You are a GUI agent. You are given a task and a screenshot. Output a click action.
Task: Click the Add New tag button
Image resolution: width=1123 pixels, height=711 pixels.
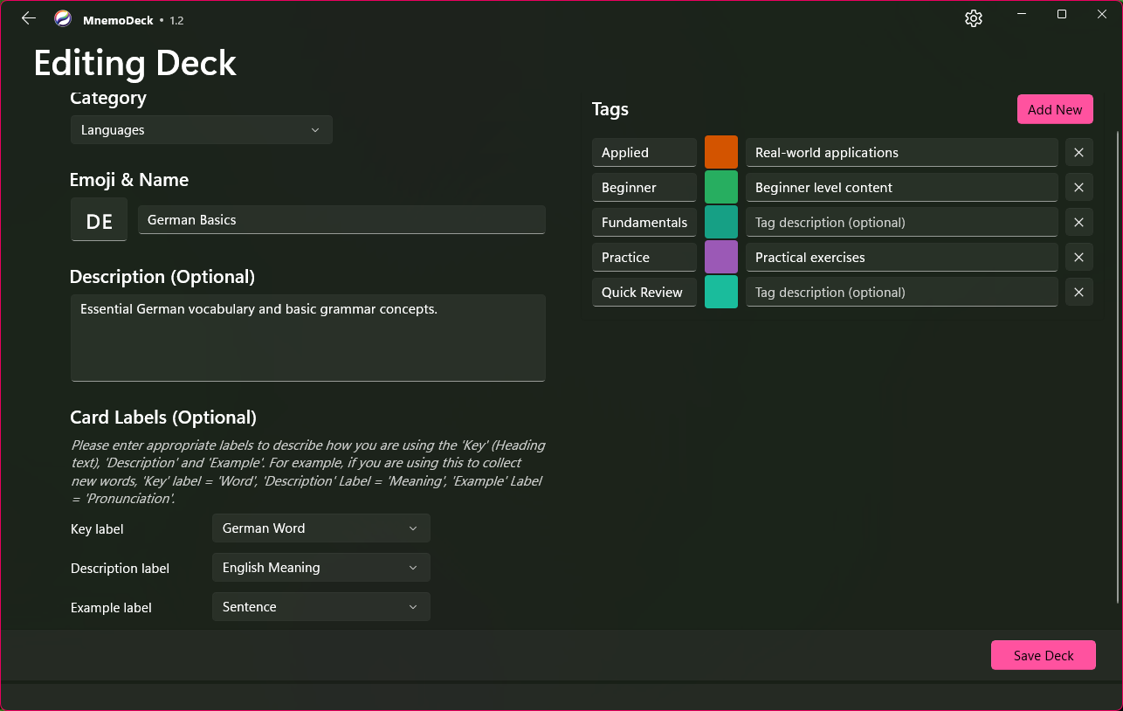pos(1054,109)
